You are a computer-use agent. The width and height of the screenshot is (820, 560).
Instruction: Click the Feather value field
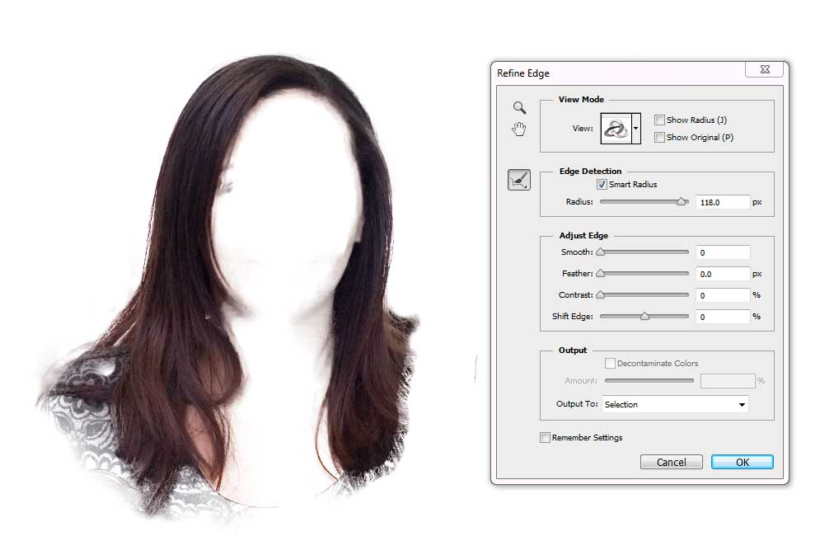pyautogui.click(x=722, y=274)
